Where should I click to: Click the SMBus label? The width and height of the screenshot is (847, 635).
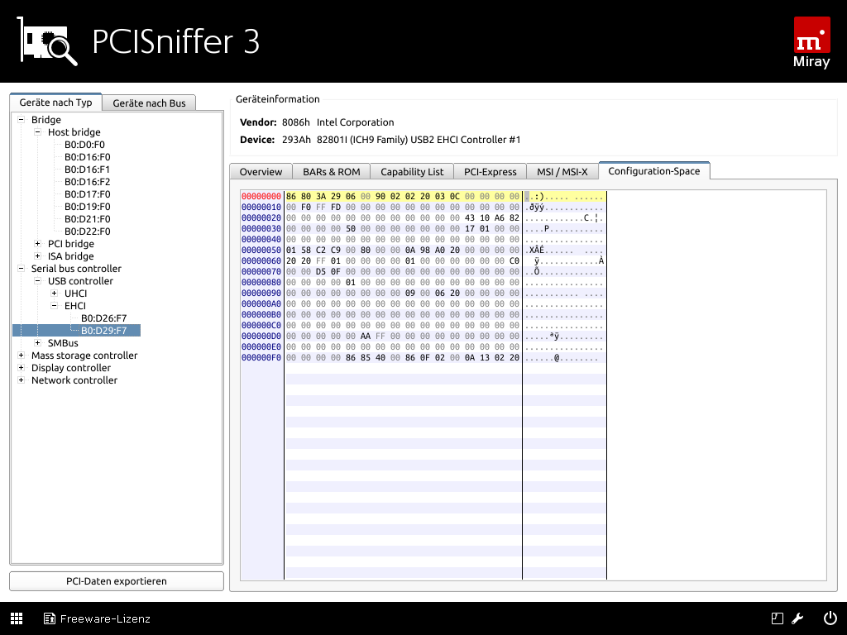point(63,343)
